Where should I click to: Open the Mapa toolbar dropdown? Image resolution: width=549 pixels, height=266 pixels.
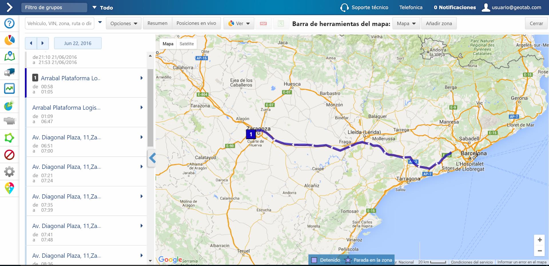click(x=406, y=23)
